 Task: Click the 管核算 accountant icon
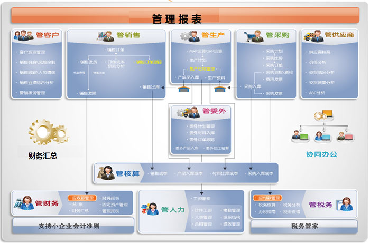pos(106,172)
